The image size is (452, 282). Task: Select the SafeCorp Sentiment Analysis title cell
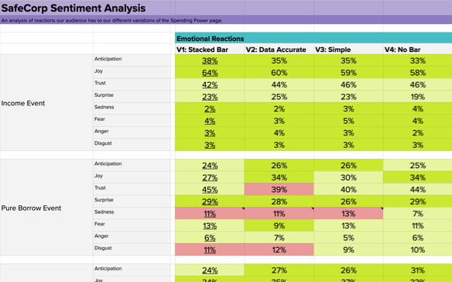point(74,8)
